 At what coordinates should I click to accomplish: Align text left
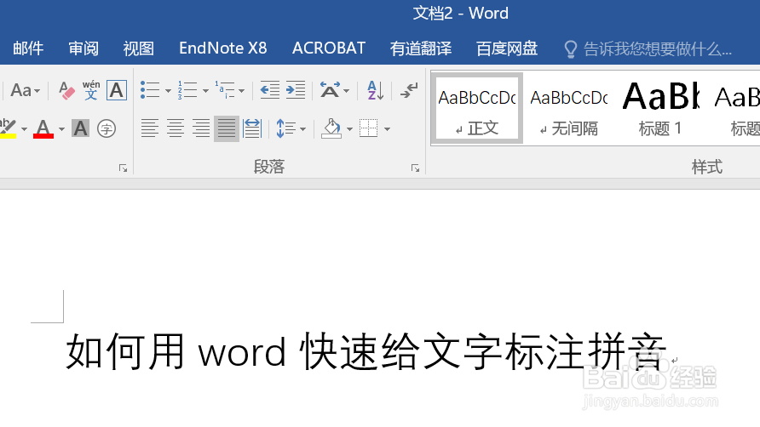(x=150, y=128)
